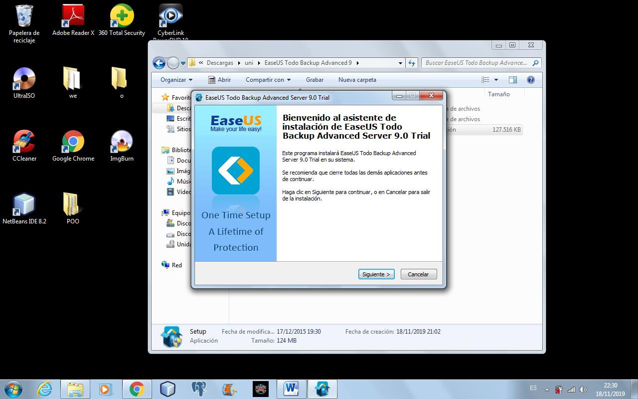Click 'uni' in the Explorer address path

coord(249,63)
